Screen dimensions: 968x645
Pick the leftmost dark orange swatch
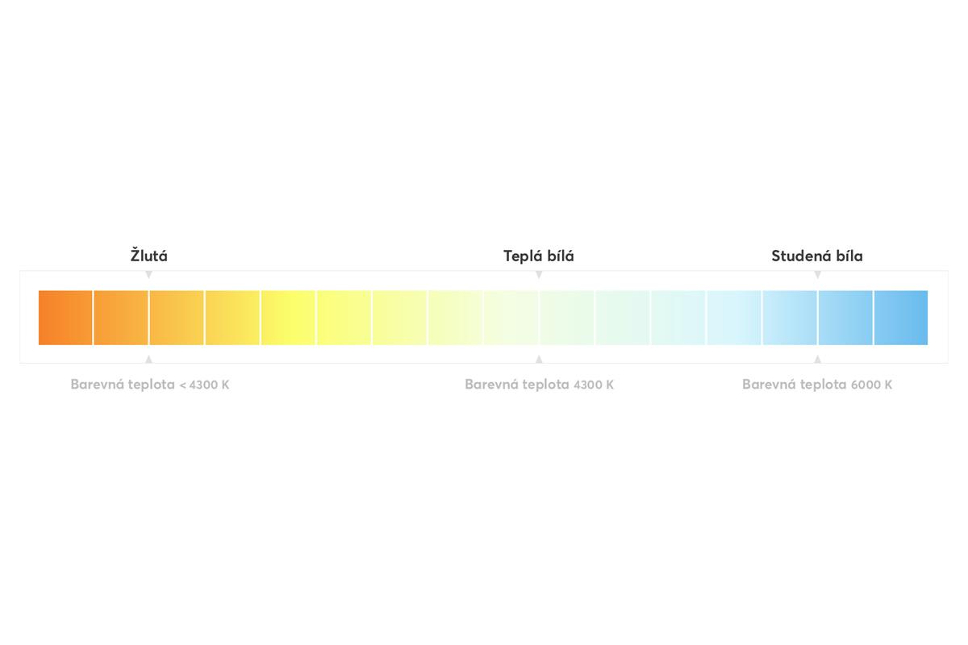(x=65, y=318)
